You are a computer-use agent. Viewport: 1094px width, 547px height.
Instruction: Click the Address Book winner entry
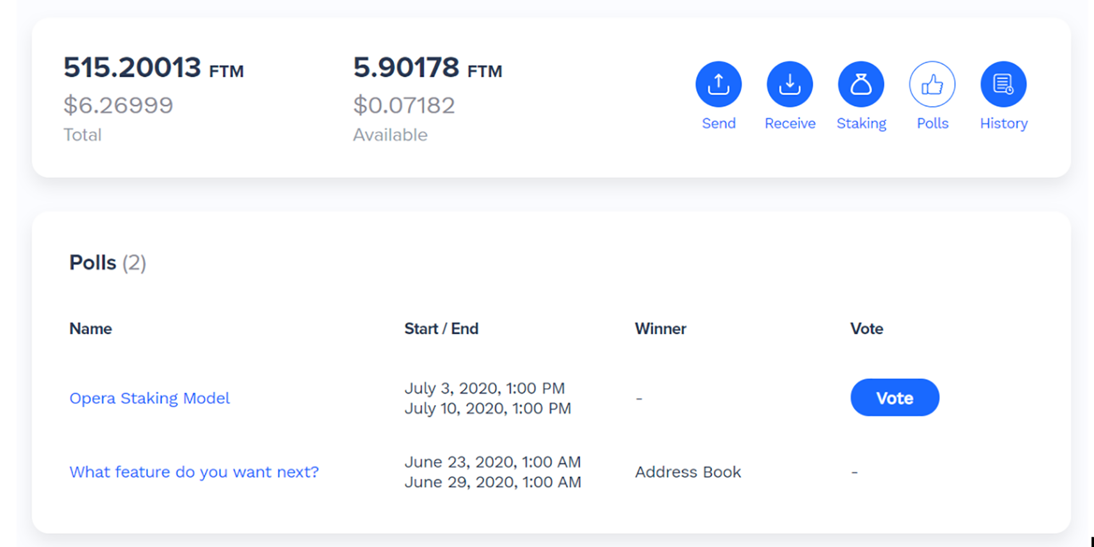688,472
